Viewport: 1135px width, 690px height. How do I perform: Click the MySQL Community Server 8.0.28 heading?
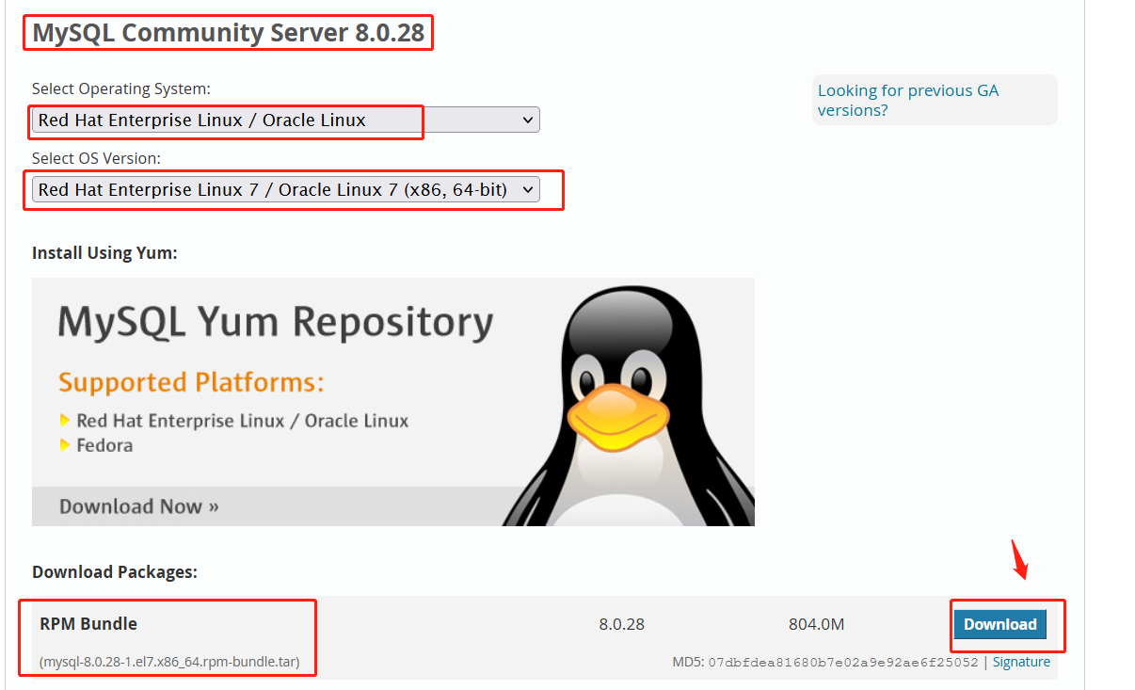coord(229,33)
